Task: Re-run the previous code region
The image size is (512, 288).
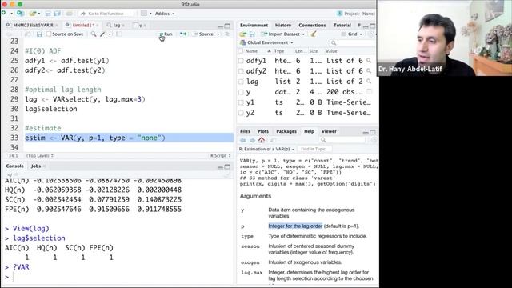Action: (x=183, y=34)
